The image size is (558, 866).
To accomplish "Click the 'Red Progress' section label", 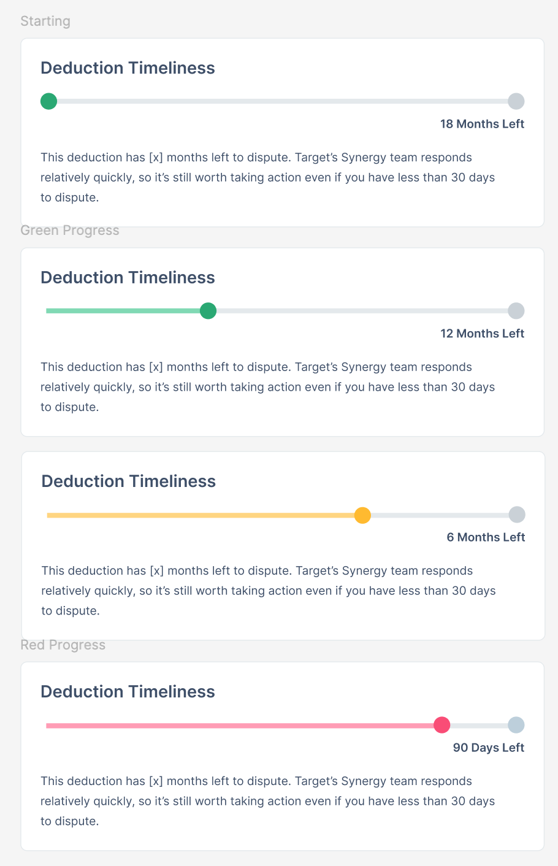I will click(x=63, y=645).
